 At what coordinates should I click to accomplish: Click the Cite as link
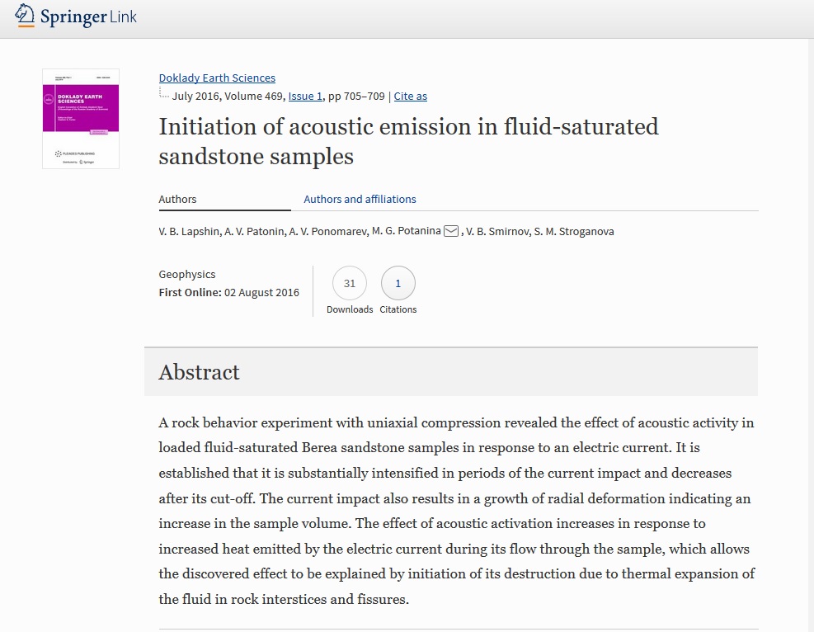[410, 96]
